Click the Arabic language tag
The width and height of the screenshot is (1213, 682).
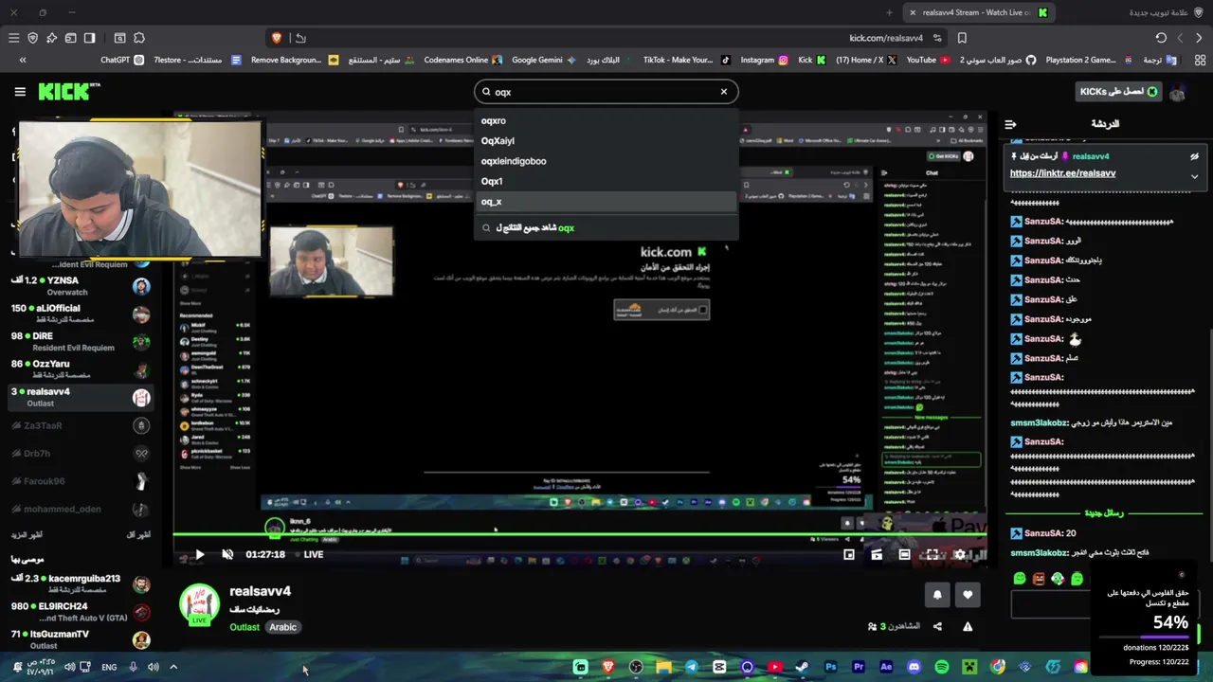[x=282, y=627]
